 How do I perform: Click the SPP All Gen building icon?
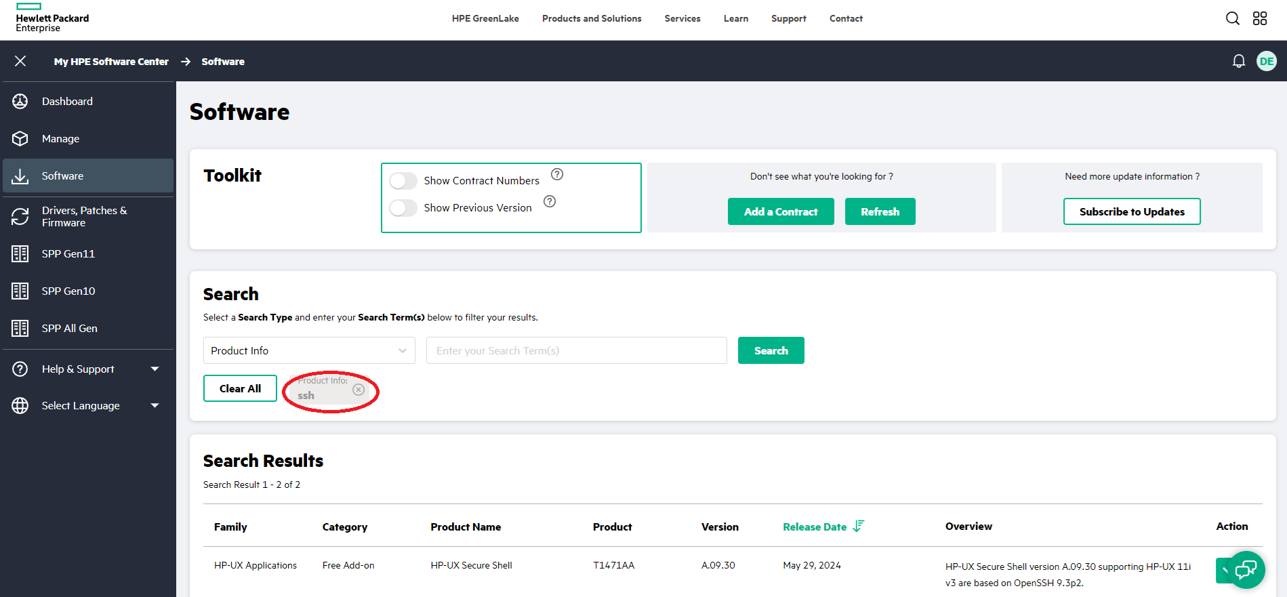click(20, 328)
